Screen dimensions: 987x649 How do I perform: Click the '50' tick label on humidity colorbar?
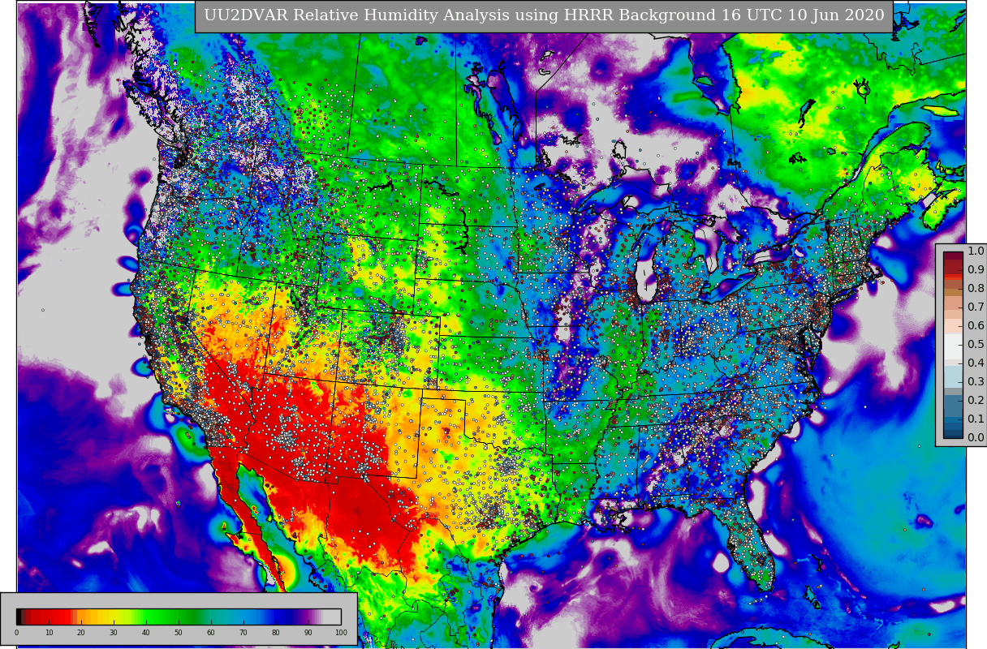[179, 633]
